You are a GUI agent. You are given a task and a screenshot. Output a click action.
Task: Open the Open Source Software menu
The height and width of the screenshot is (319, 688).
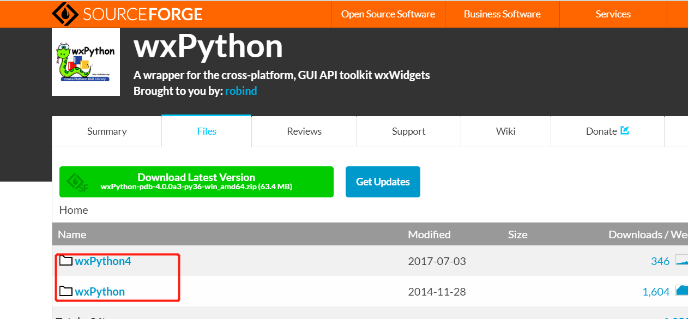coord(388,14)
